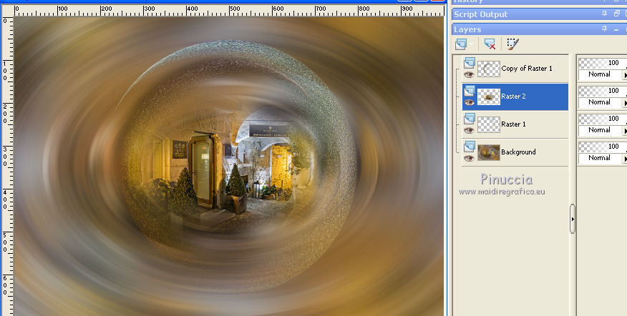Open blend mode dropdown for Raster 1
Viewport: 627px width, 316px height.
click(603, 130)
